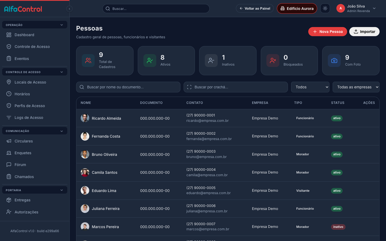Click the Inativos stat card

(228, 61)
